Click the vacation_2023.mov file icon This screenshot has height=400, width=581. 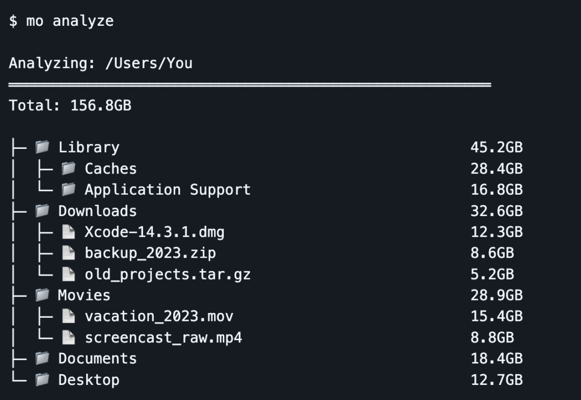(68, 316)
